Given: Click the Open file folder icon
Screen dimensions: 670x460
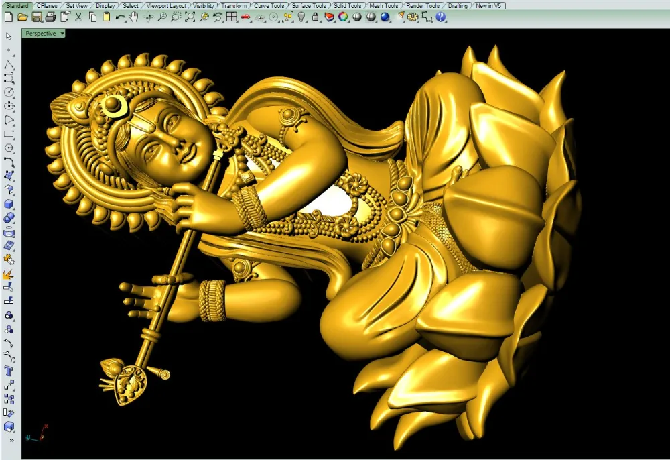Looking at the screenshot, I should (23, 17).
